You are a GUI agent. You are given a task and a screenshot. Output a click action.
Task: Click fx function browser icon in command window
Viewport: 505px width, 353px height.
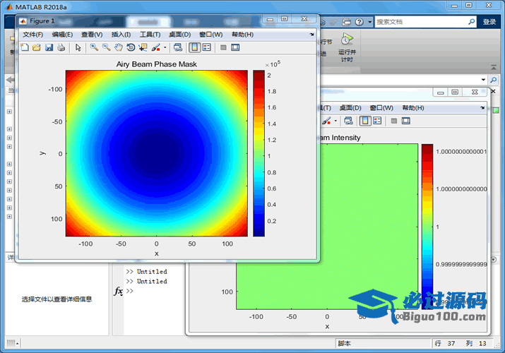[118, 291]
